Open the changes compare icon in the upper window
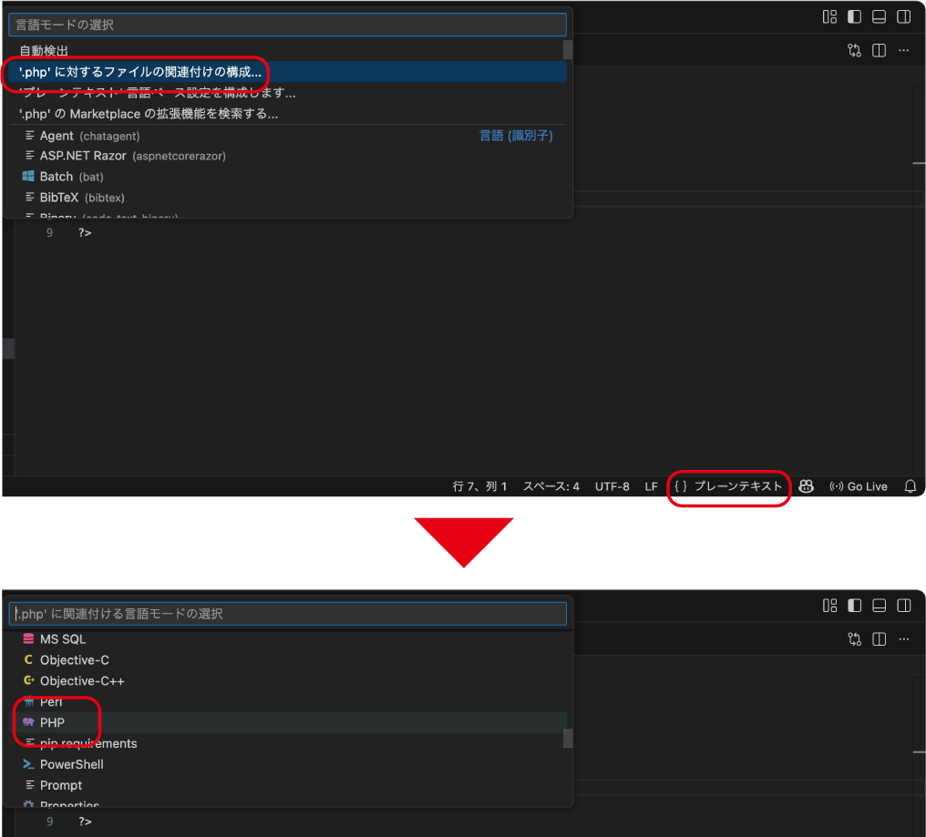 point(854,51)
